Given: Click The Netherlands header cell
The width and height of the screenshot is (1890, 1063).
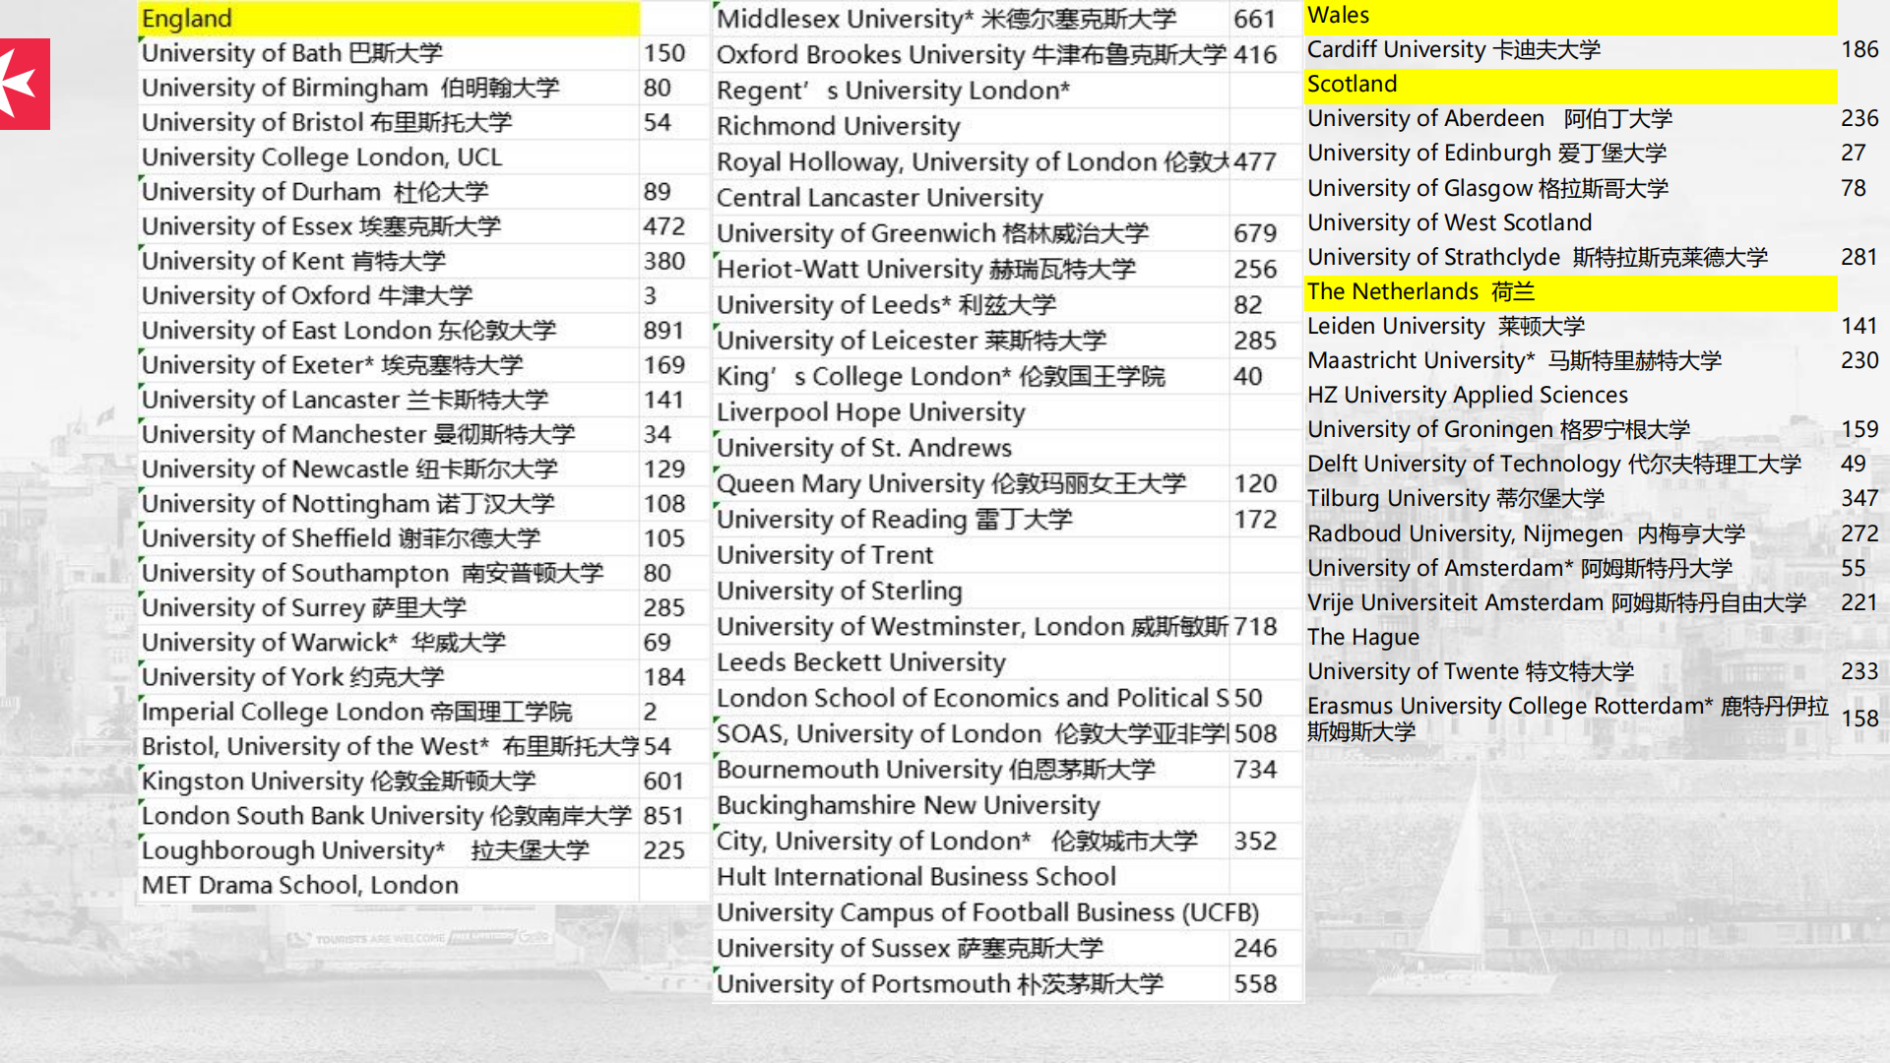Looking at the screenshot, I should (x=1571, y=291).
